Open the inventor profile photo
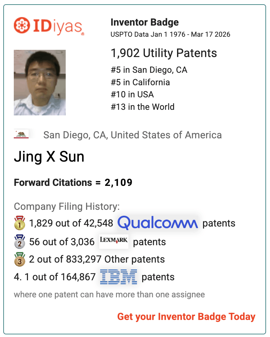270x337 pixels. (x=40, y=83)
